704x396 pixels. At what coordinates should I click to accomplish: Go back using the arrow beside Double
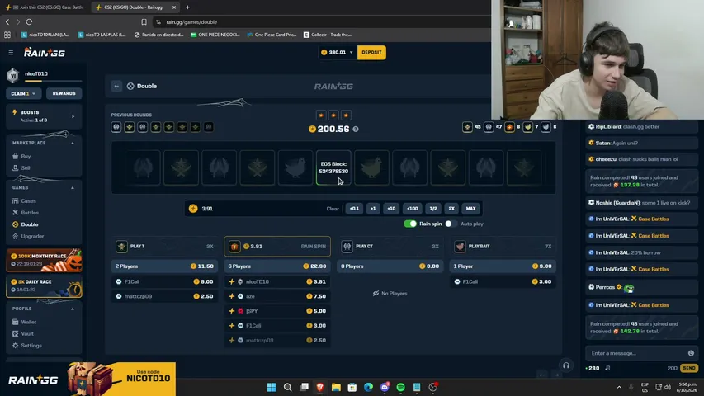pos(116,86)
